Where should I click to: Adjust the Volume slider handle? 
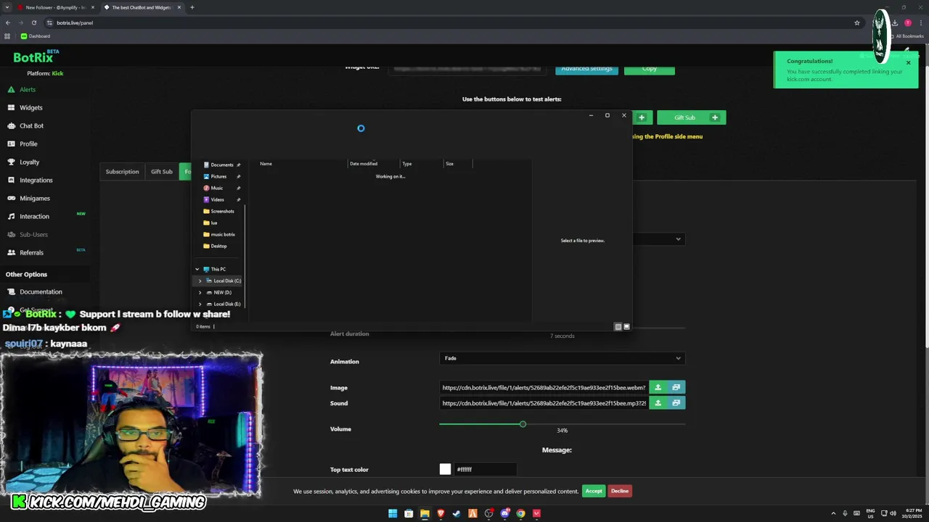pos(523,423)
